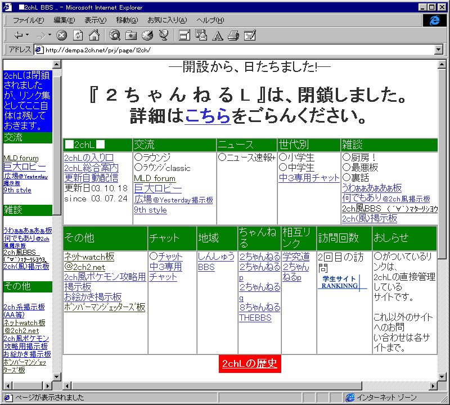Click the 学生サイト RANKING banner
The height and width of the screenshot is (405, 450).
(x=343, y=283)
